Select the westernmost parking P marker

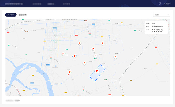tap(63, 54)
